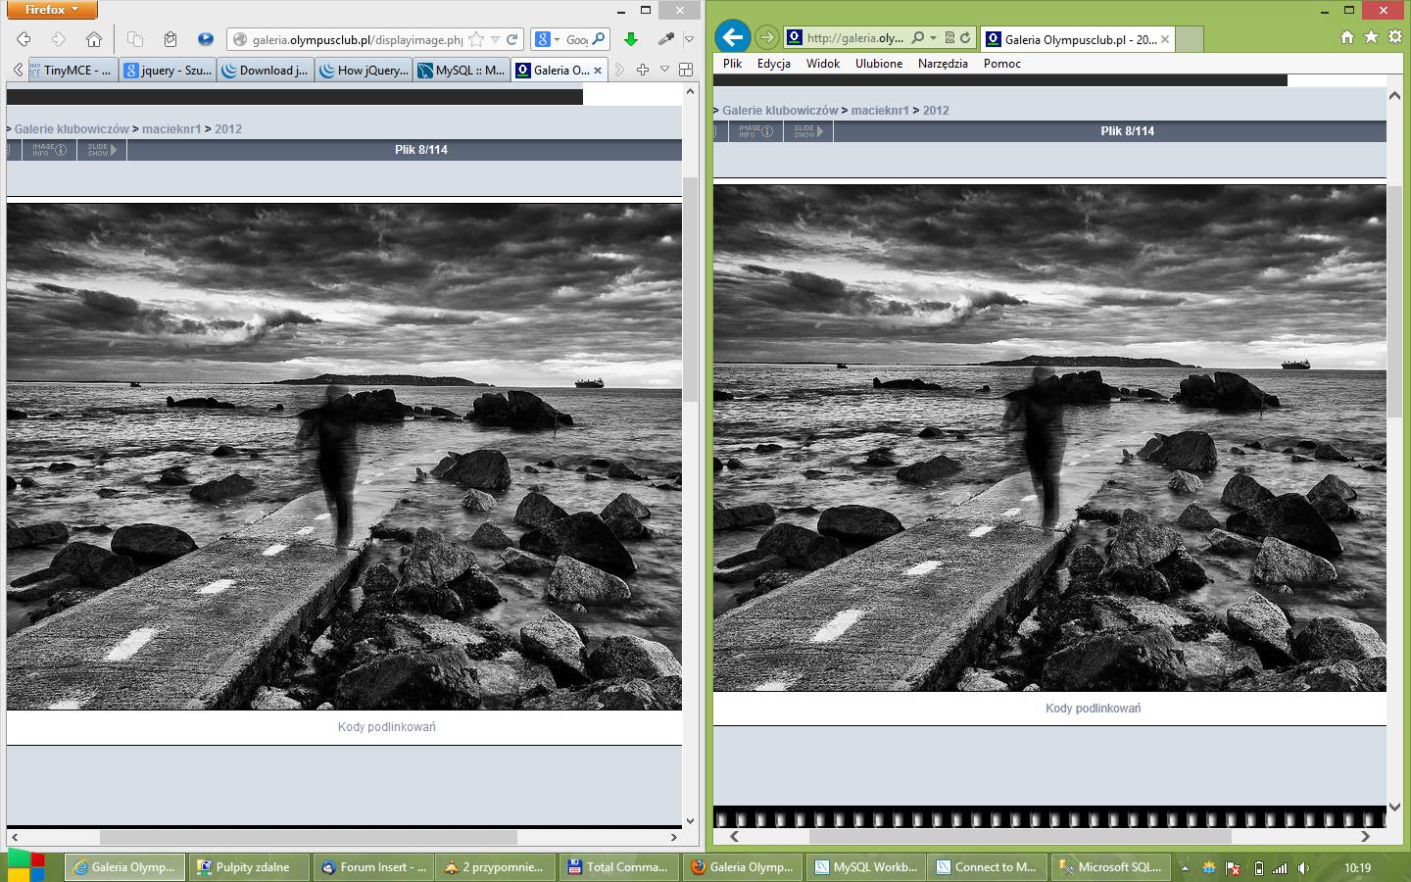The width and height of the screenshot is (1411, 882).
Task: Click the Firefox home button
Action: [x=93, y=39]
